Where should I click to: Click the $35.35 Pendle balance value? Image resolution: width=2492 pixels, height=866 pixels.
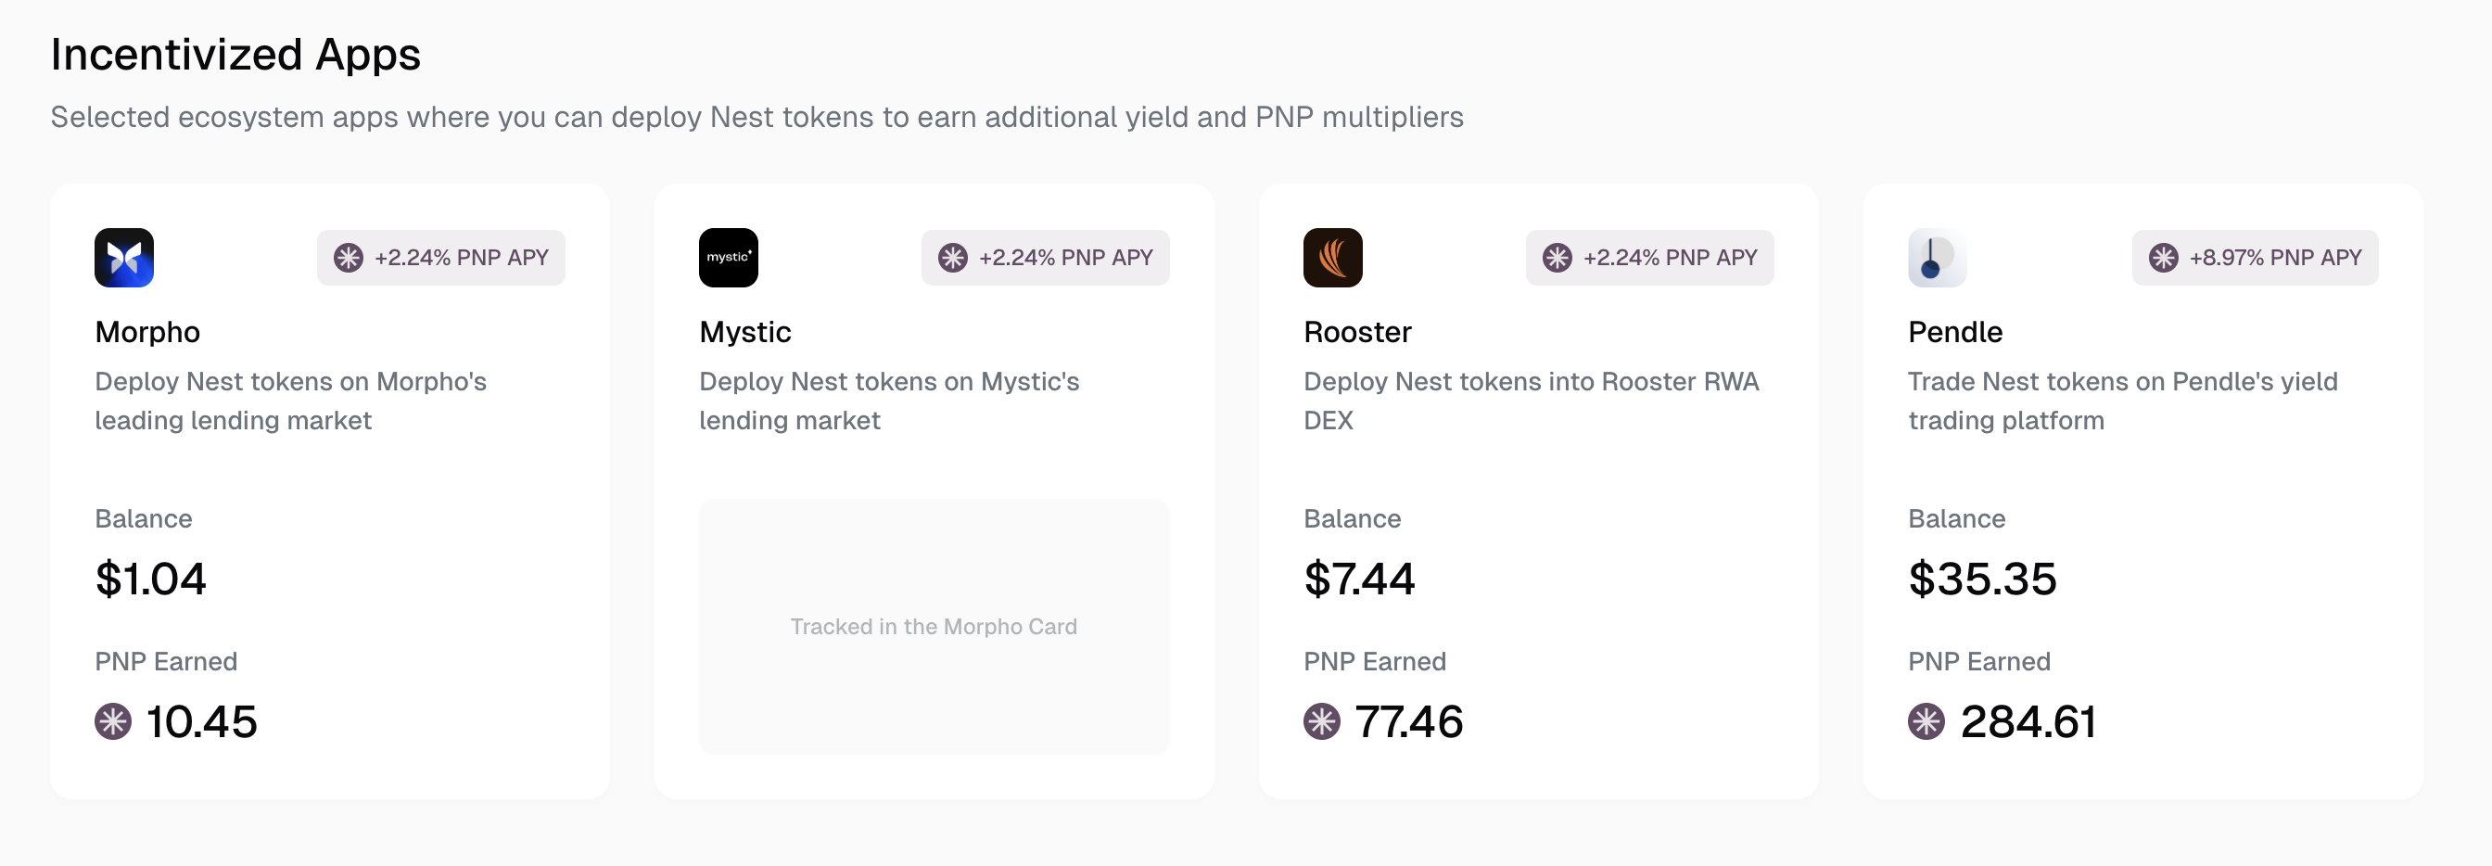1982,579
